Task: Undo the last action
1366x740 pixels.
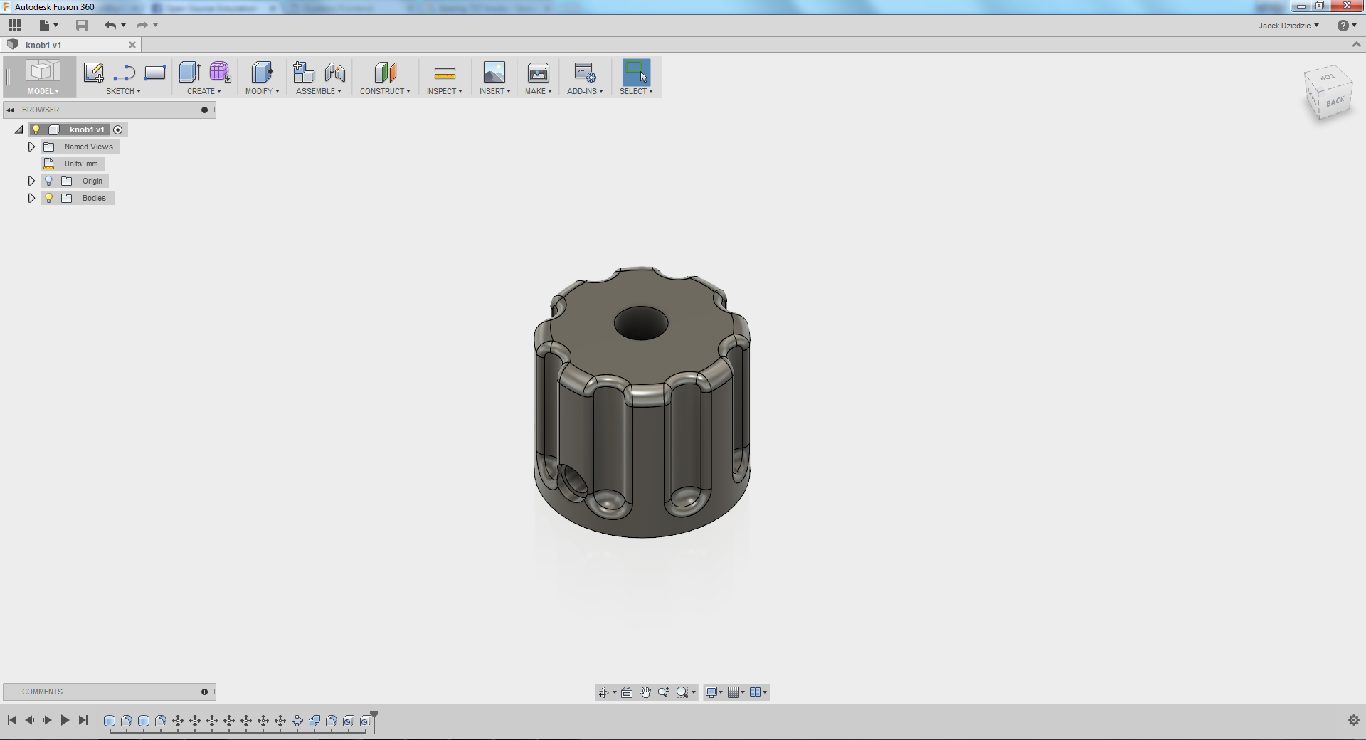Action: (x=110, y=26)
